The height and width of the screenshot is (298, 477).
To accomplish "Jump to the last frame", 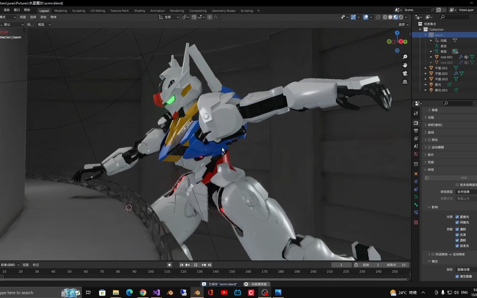I will pyautogui.click(x=210, y=265).
